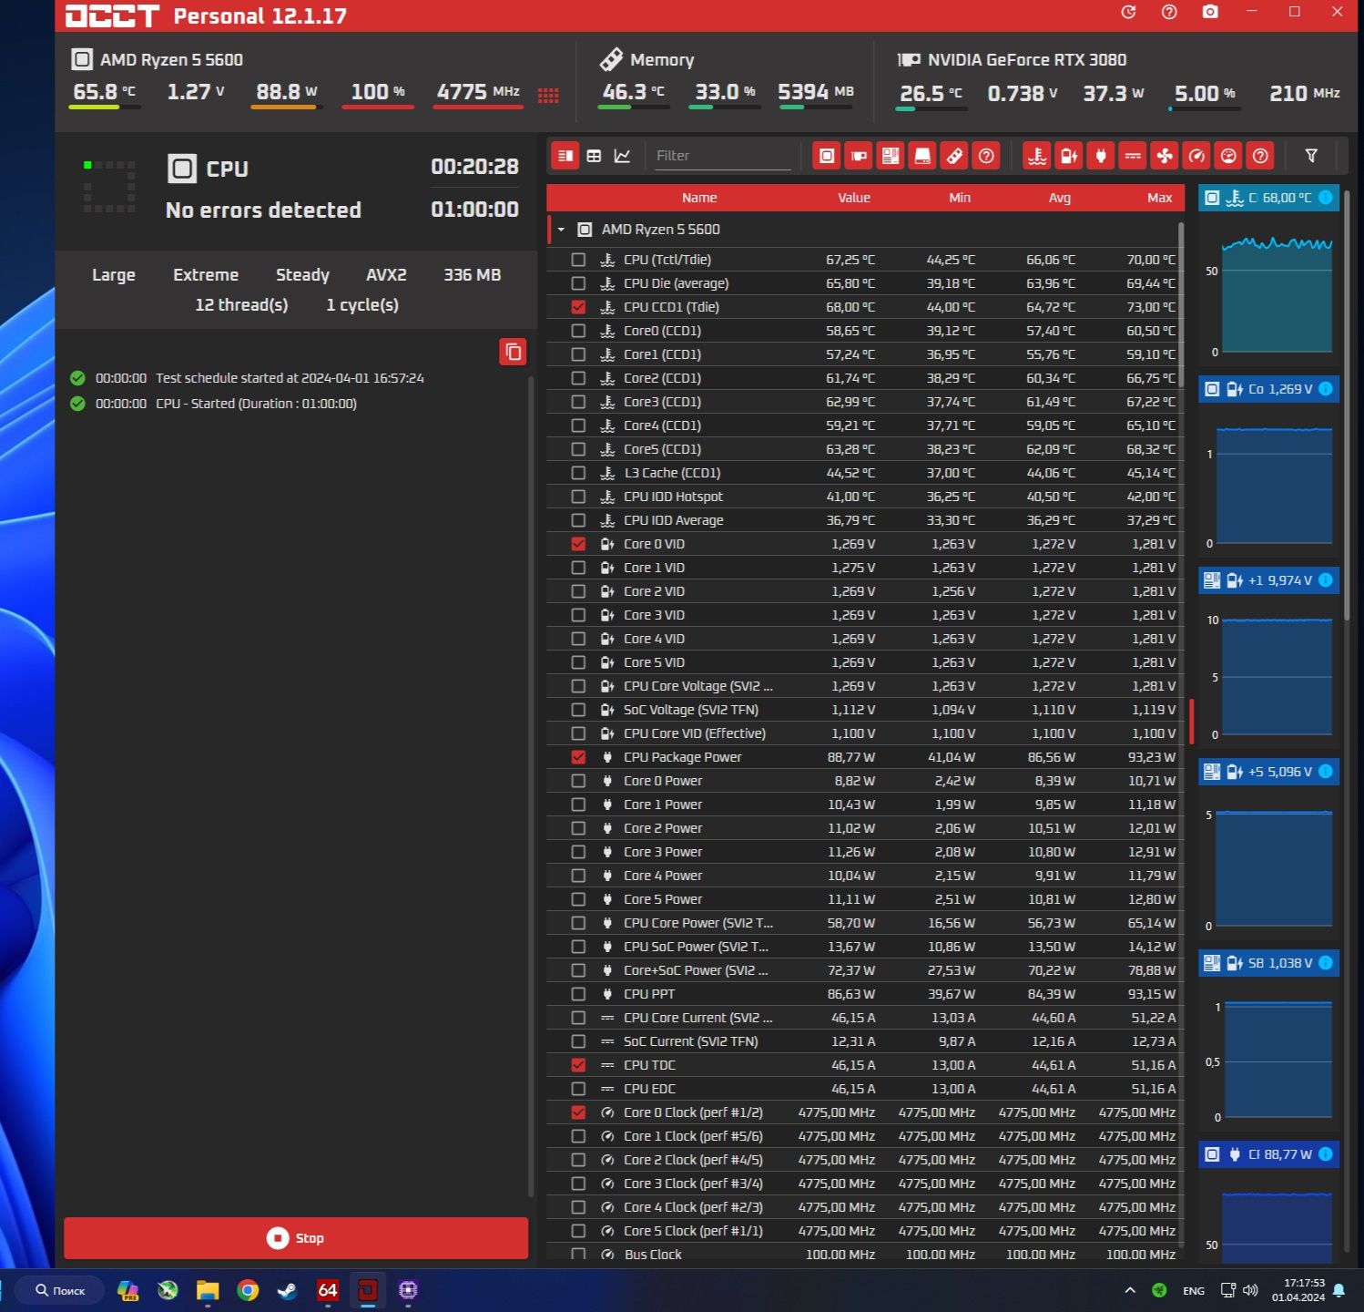Viewport: 1364px width, 1312px height.
Task: Collapse the AMD Ryzen 5 5600 group
Action: click(x=562, y=230)
